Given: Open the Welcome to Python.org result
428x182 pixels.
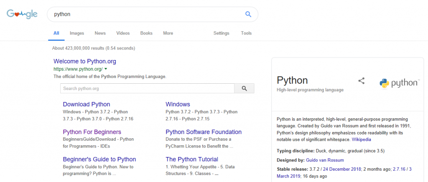Looking at the screenshot, I should pos(85,61).
